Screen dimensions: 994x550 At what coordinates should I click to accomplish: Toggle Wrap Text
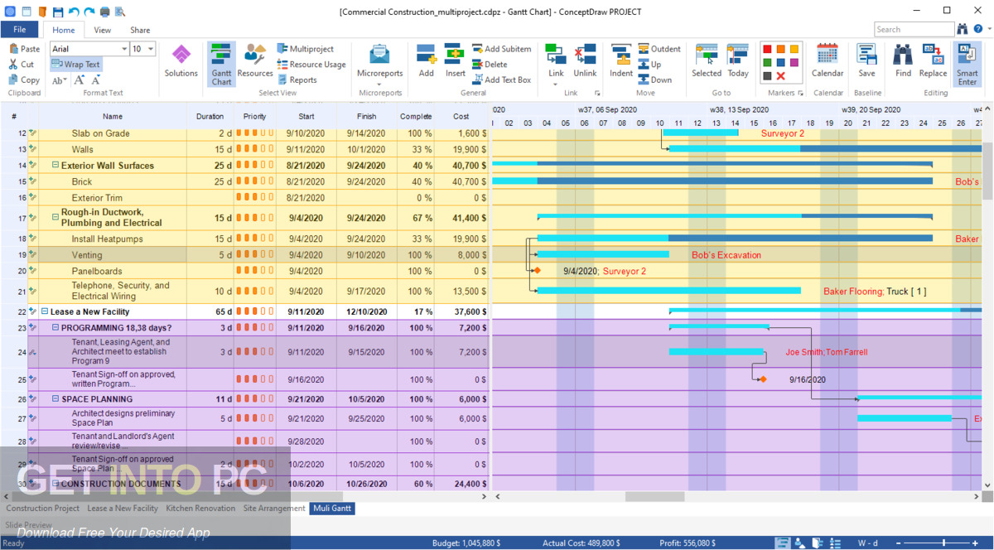point(75,65)
